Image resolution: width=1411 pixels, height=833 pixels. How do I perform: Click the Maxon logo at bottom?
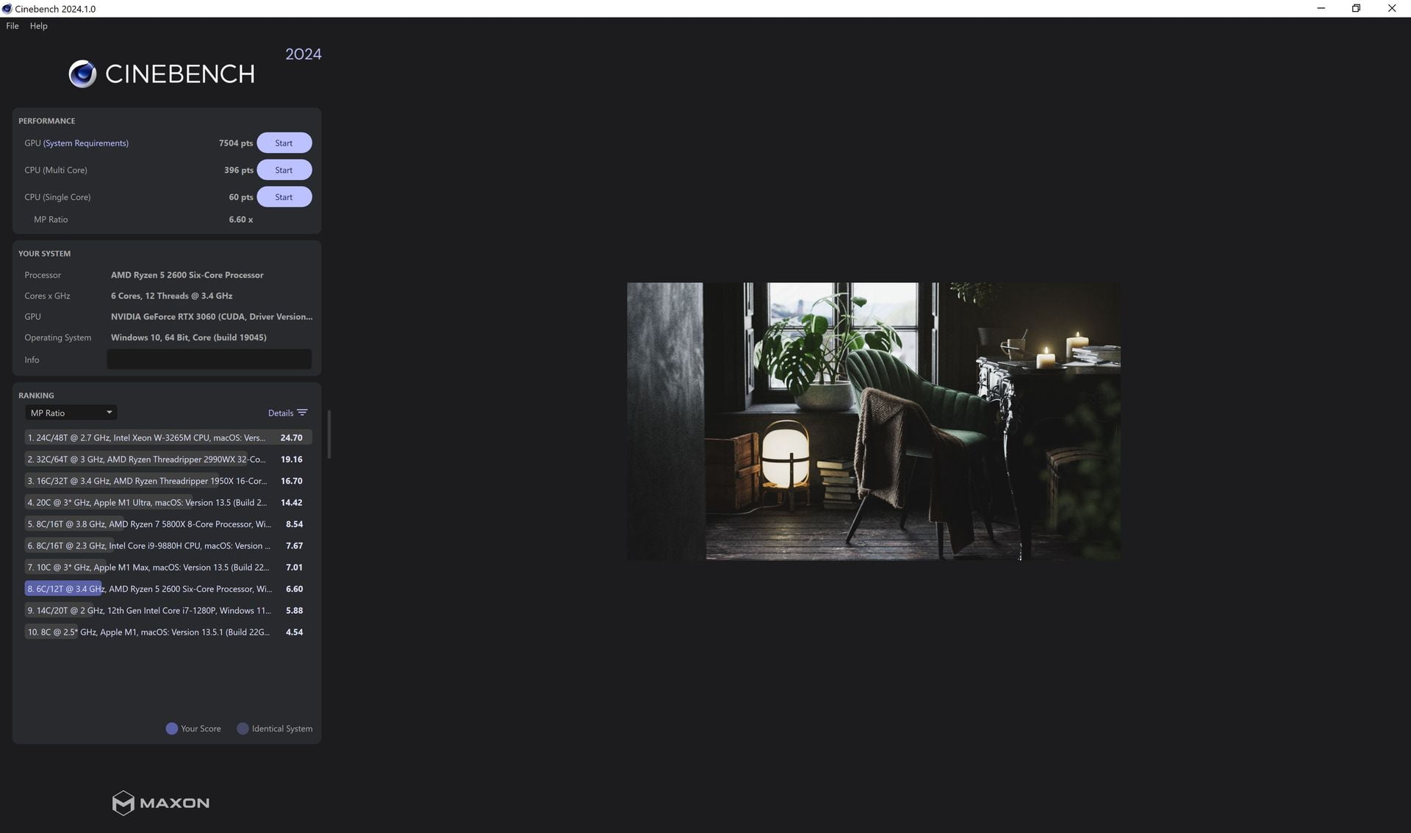point(160,803)
